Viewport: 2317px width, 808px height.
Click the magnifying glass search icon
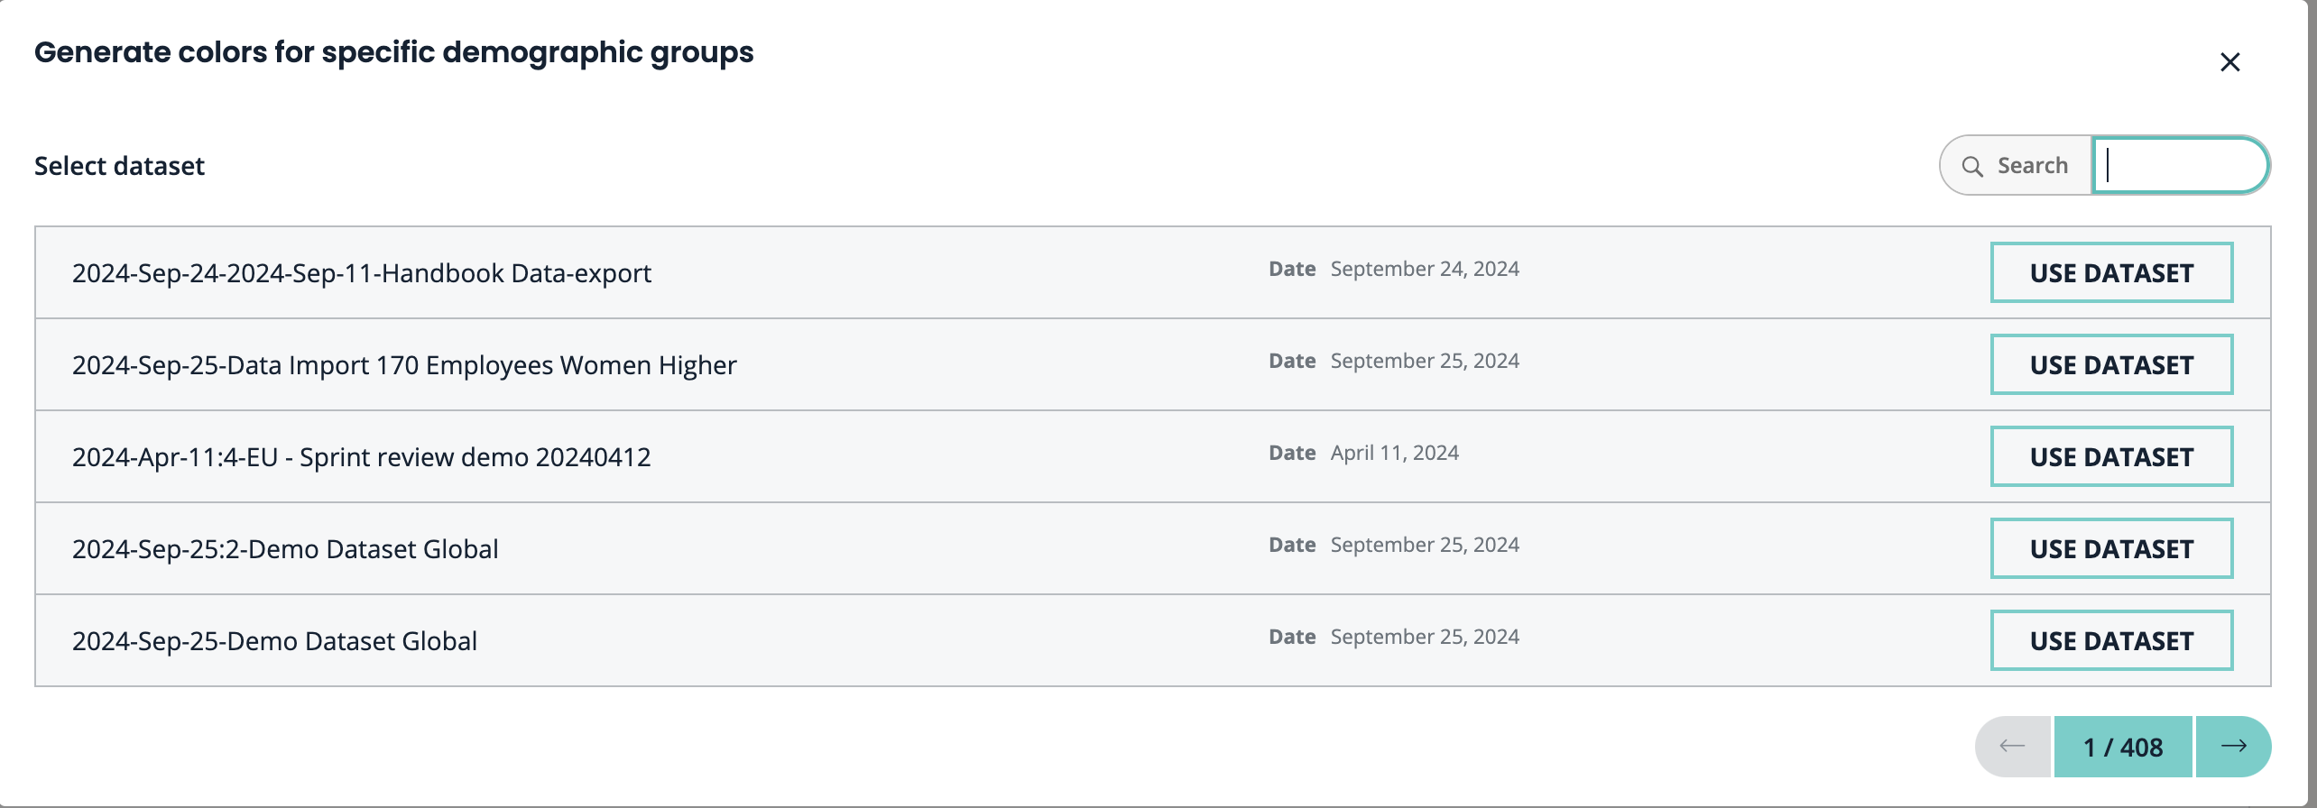pos(1972,167)
